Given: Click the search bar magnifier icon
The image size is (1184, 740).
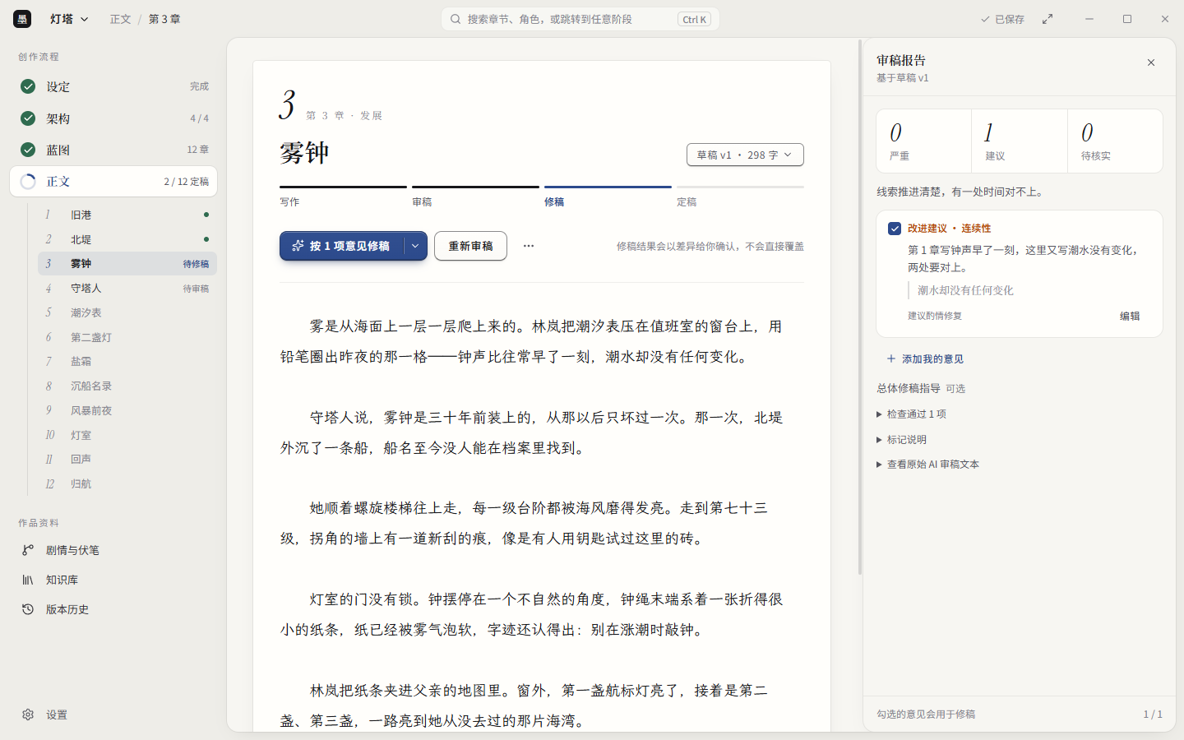Looking at the screenshot, I should coord(456,19).
